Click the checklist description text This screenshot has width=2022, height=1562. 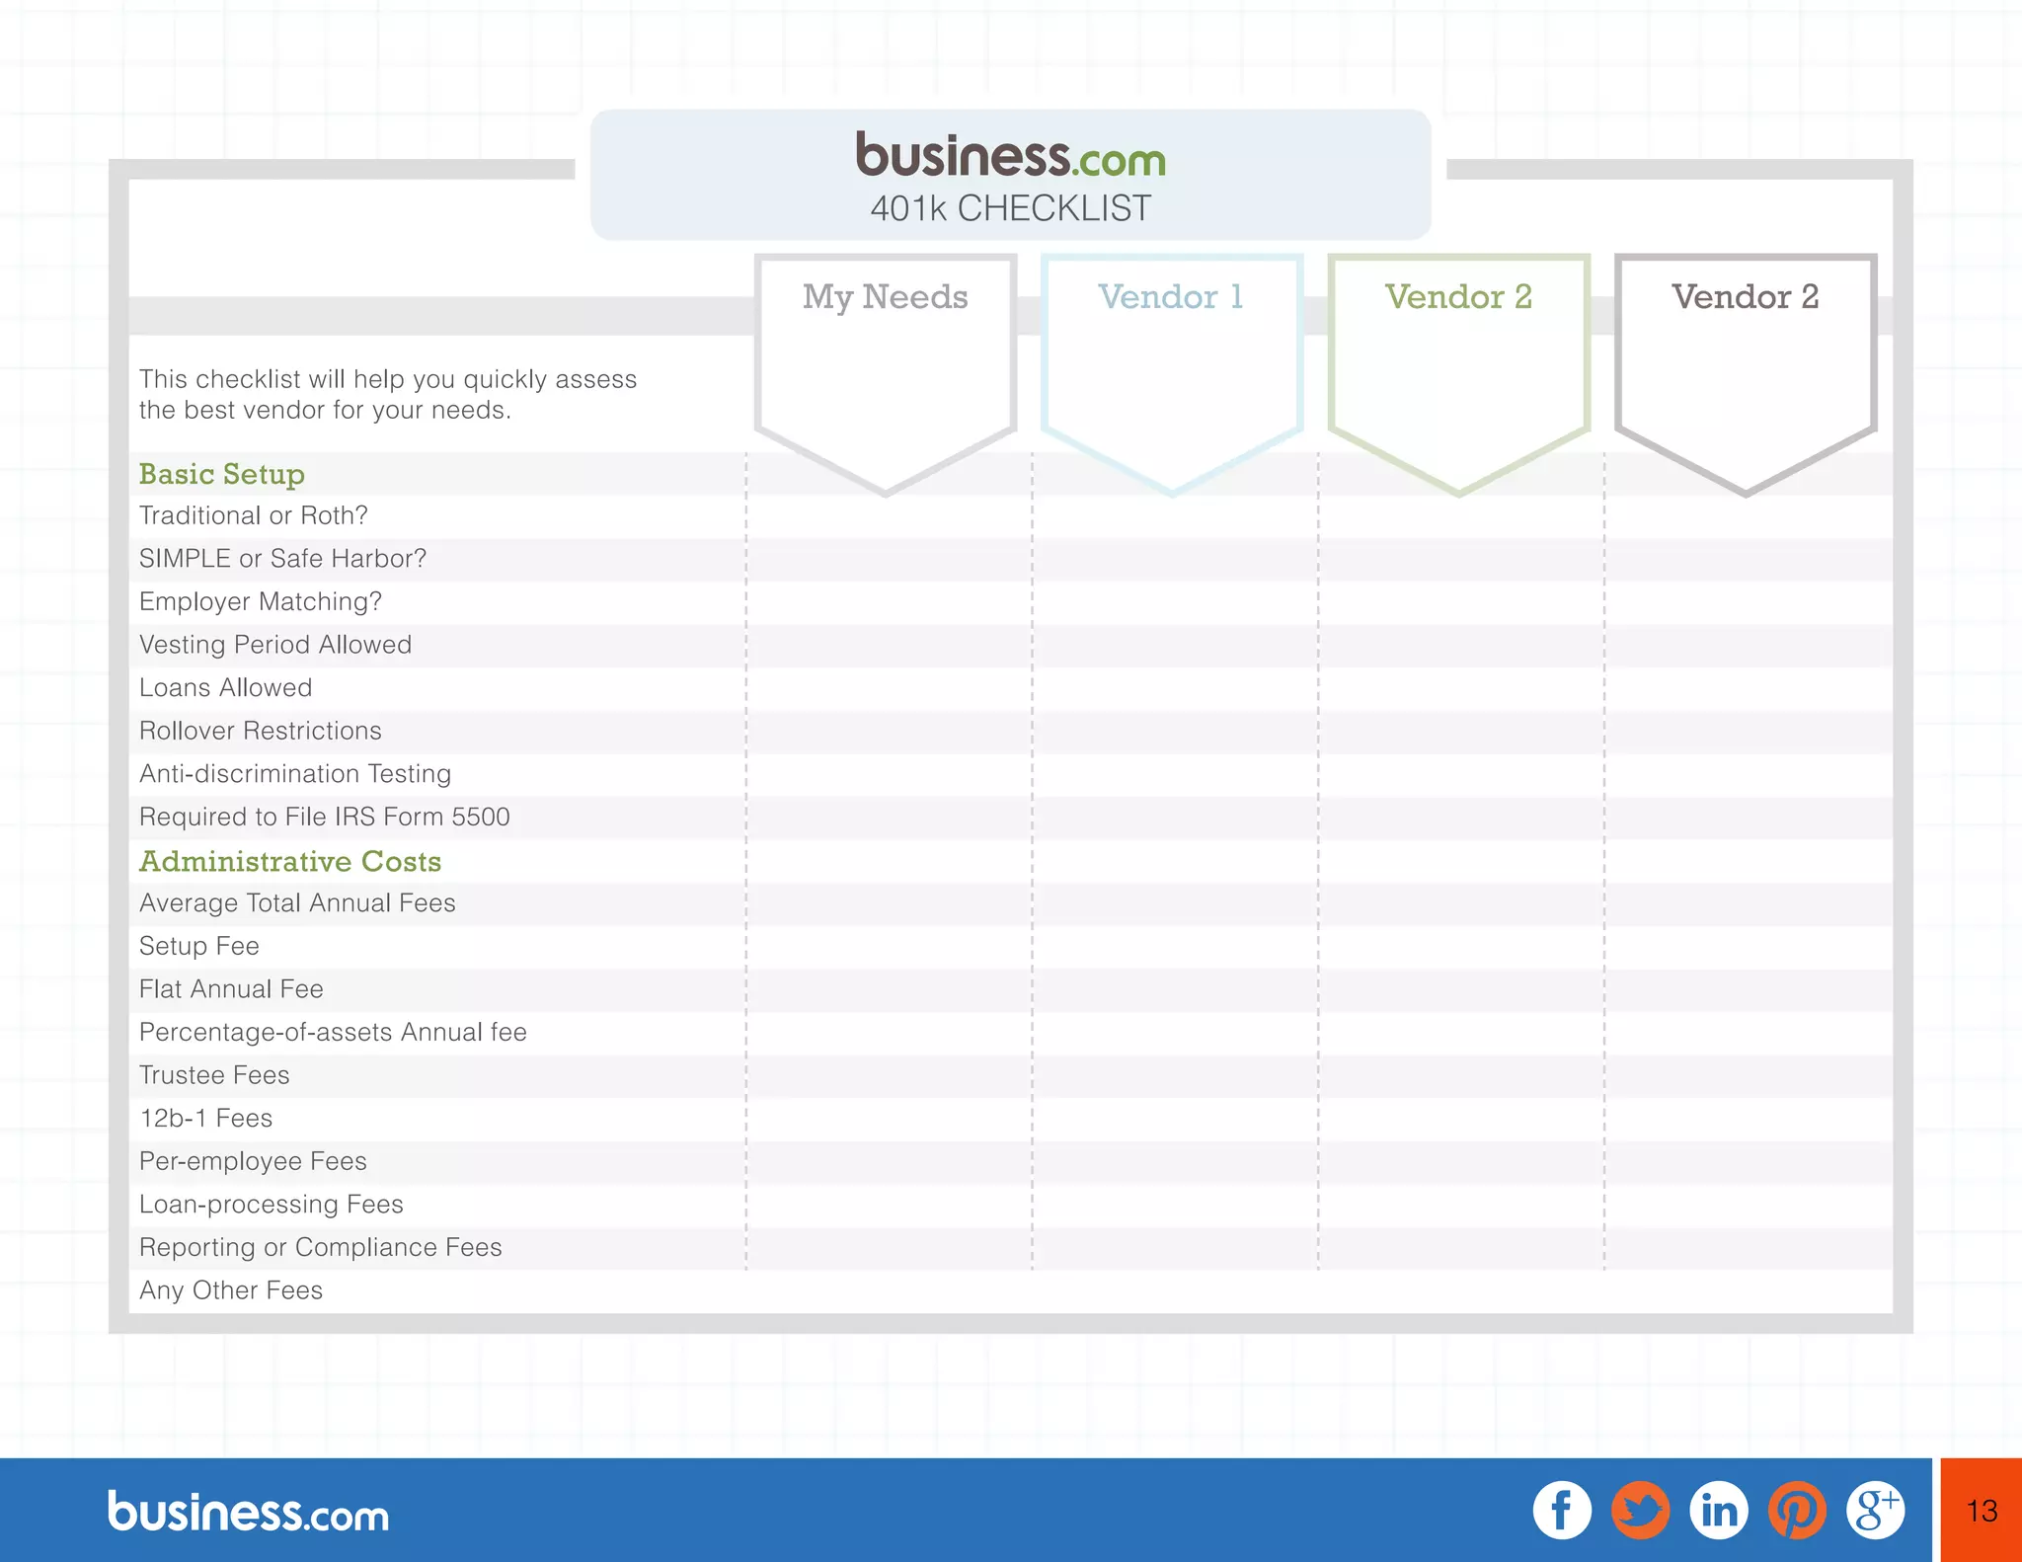[387, 394]
